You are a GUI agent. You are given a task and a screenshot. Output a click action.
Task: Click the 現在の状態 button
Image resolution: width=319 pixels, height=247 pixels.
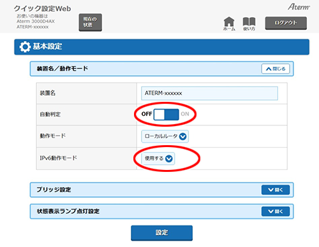coord(90,22)
